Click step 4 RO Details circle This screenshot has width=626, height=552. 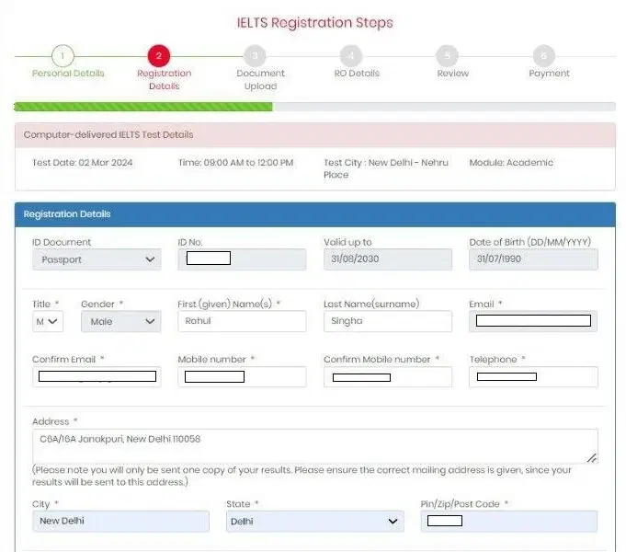click(351, 55)
